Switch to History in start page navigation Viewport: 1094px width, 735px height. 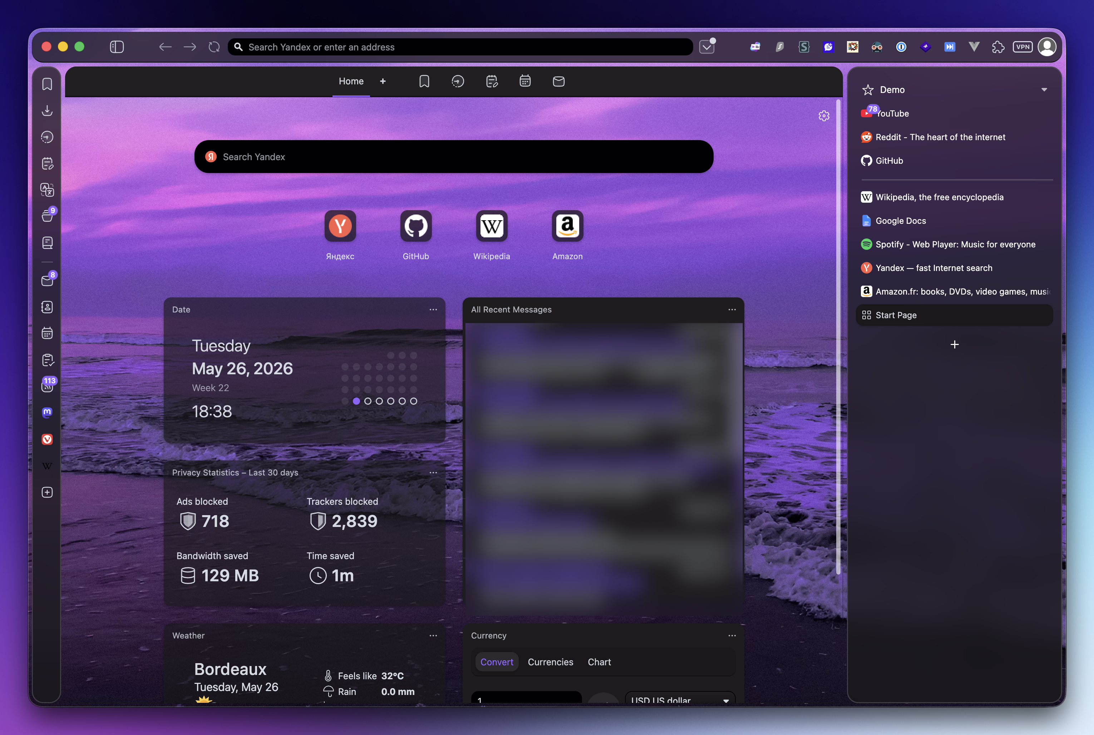point(458,81)
